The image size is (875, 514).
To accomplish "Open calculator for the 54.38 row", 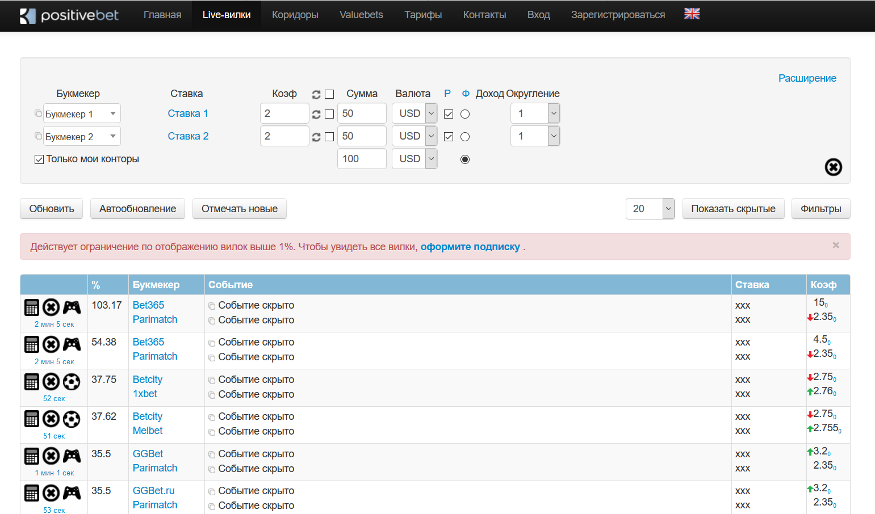I will (32, 344).
